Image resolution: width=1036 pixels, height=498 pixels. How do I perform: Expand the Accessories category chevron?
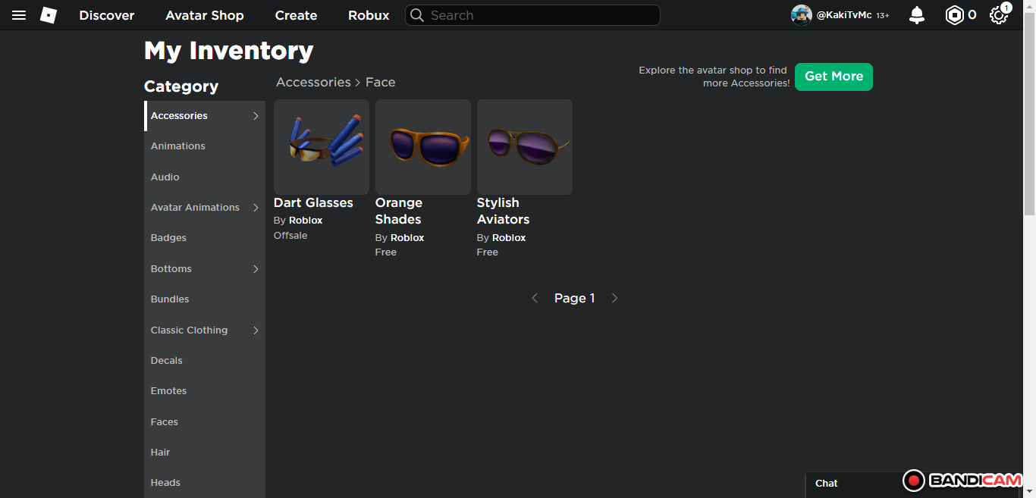[x=256, y=116]
